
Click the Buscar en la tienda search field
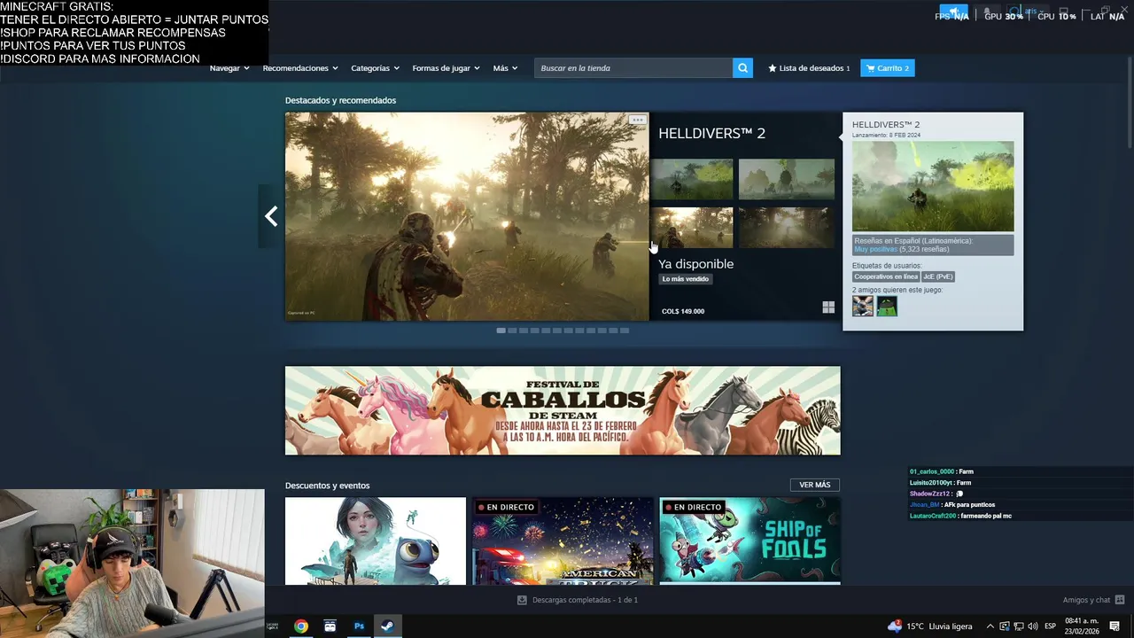tap(633, 68)
